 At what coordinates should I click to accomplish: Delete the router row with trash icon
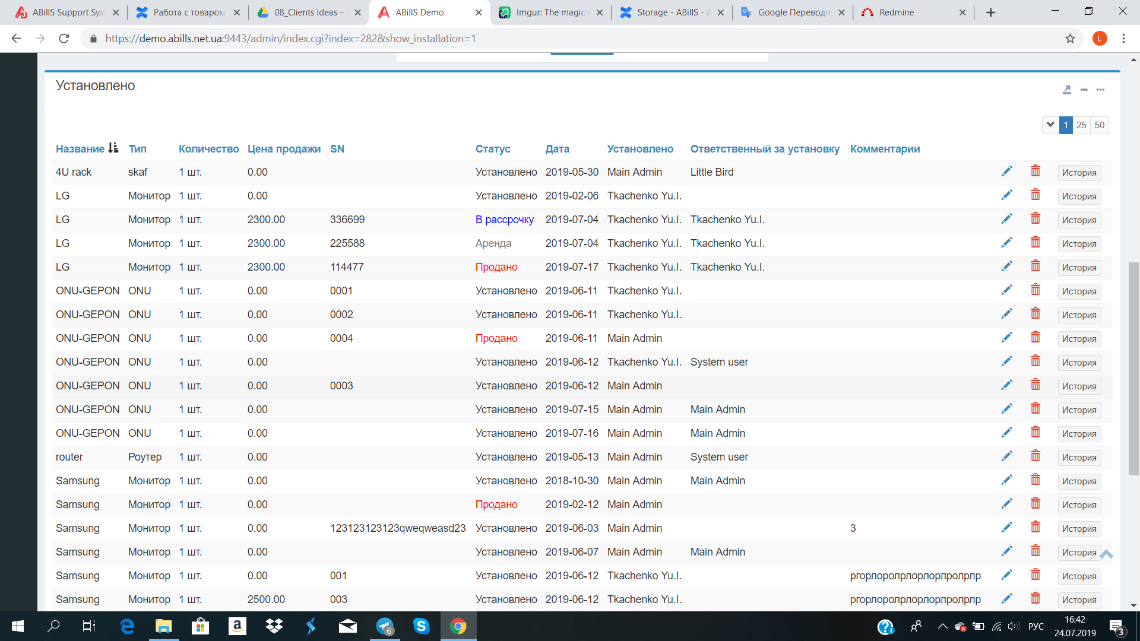tap(1035, 456)
